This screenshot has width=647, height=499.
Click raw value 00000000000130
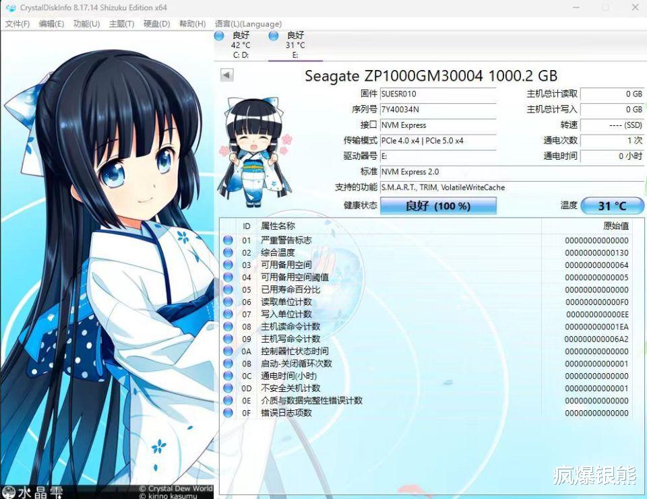pos(596,253)
